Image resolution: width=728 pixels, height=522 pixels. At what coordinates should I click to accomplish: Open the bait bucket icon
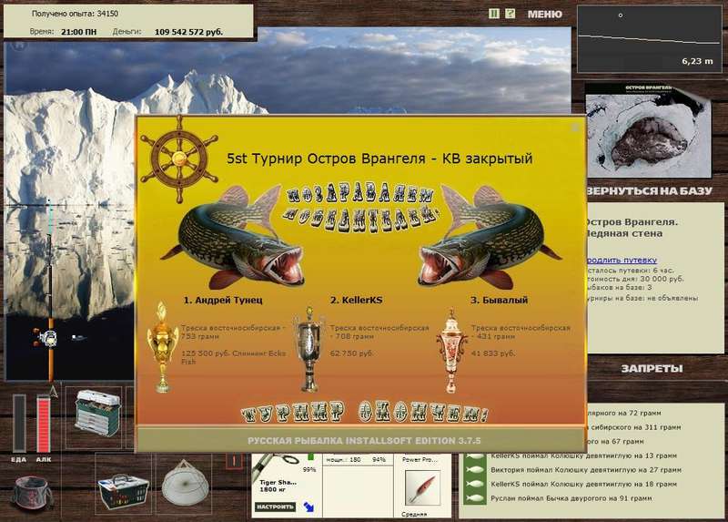(32, 494)
